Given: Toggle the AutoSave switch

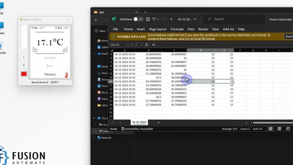Looking at the screenshot, I should (x=138, y=19).
